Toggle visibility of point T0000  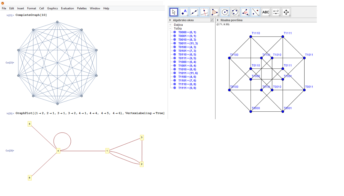click(x=175, y=32)
